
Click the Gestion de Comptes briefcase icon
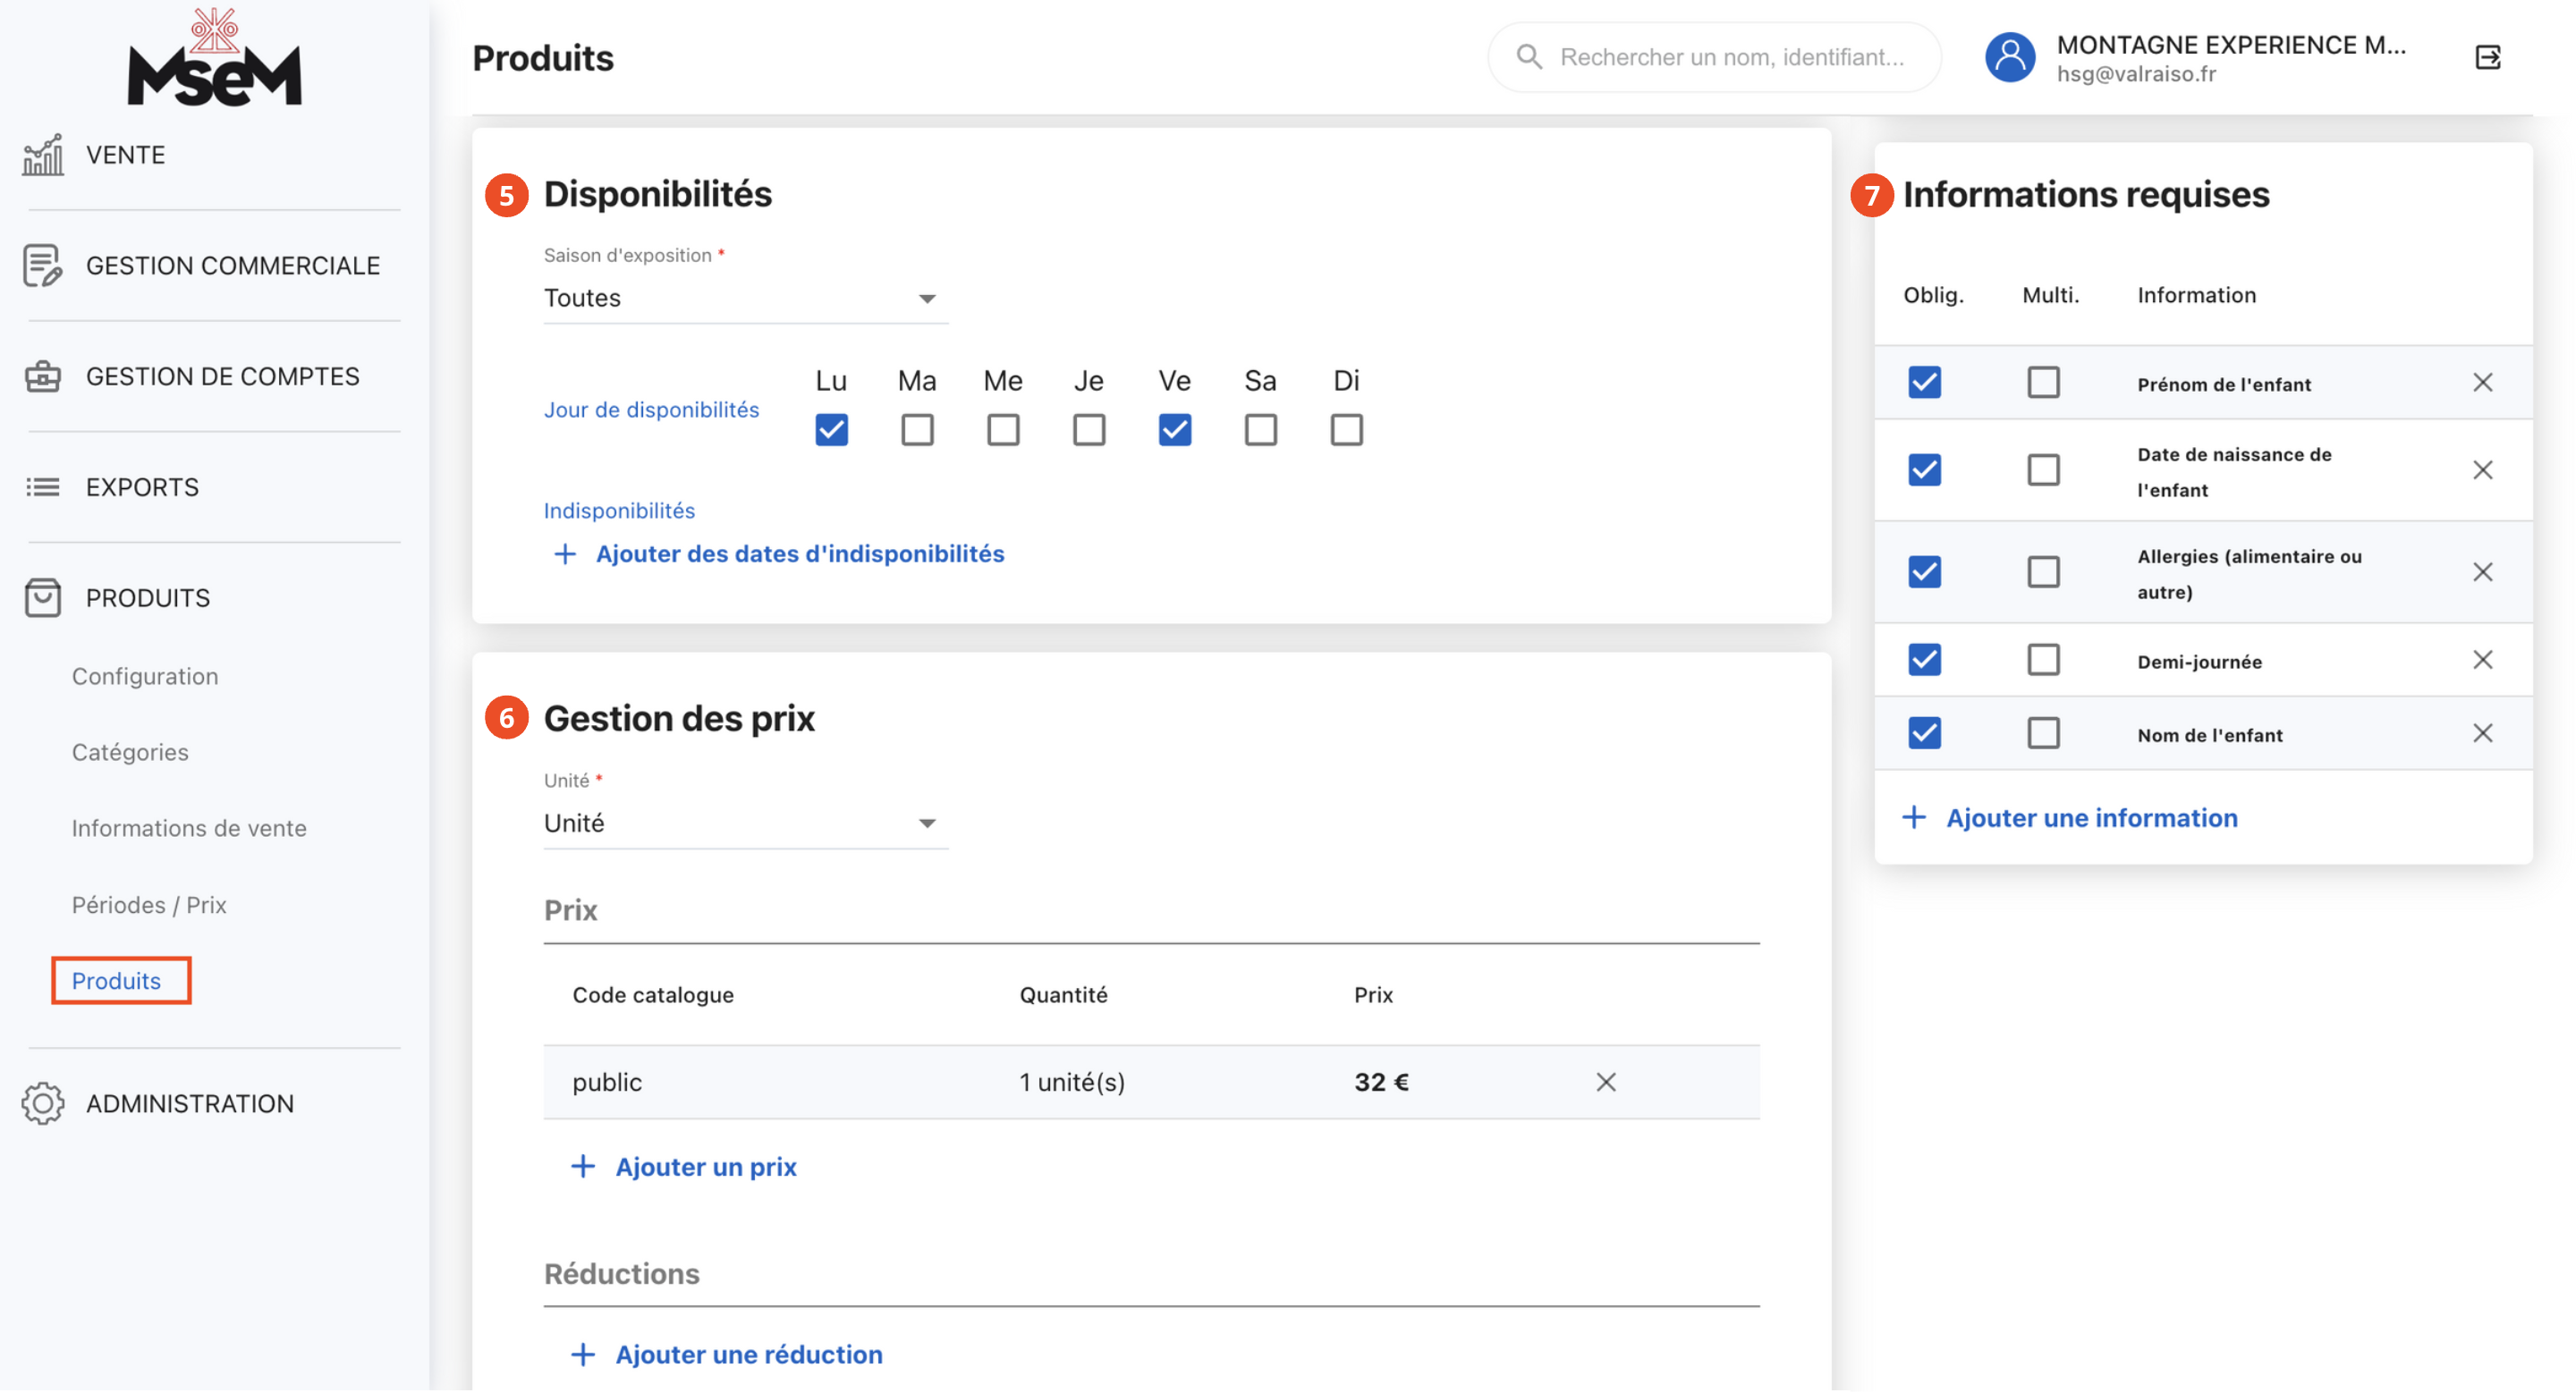[43, 376]
